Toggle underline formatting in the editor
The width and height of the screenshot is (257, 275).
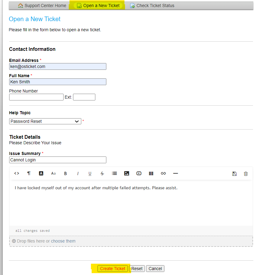pos(90,173)
